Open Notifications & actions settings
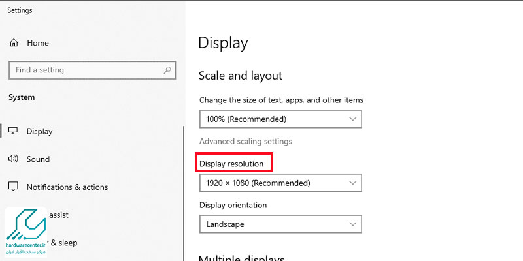The width and height of the screenshot is (523, 261). (x=67, y=187)
